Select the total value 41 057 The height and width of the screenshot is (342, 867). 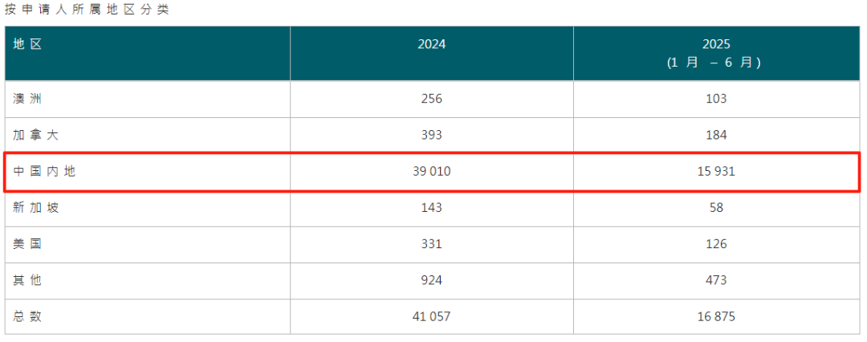coord(431,316)
